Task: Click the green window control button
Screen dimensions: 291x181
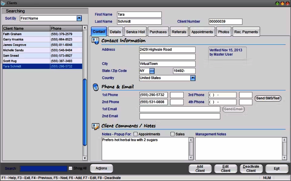Action: pyautogui.click(x=277, y=3)
